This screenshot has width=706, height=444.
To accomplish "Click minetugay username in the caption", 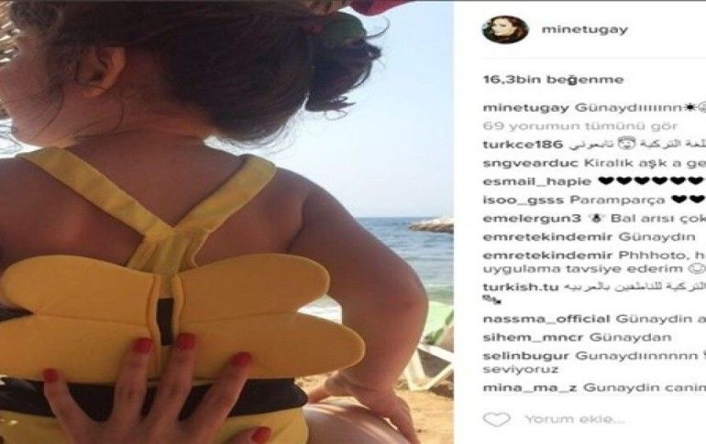I will [526, 108].
